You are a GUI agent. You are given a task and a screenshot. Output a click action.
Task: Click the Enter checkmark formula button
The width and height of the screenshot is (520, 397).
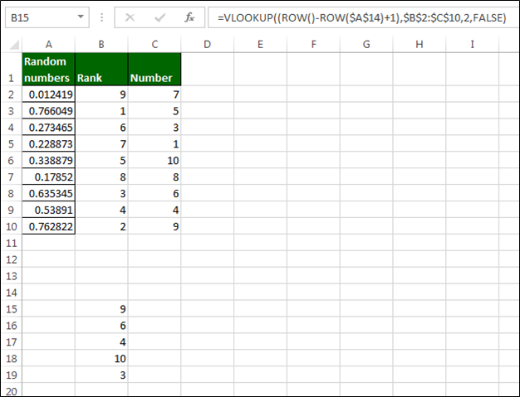coord(159,17)
